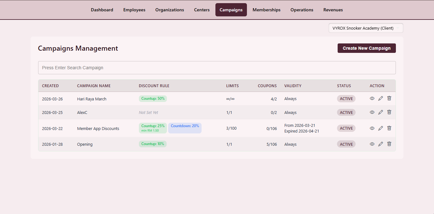The image size is (434, 214).
Task: Delete the Member App Discounts campaign
Action: tap(389, 128)
